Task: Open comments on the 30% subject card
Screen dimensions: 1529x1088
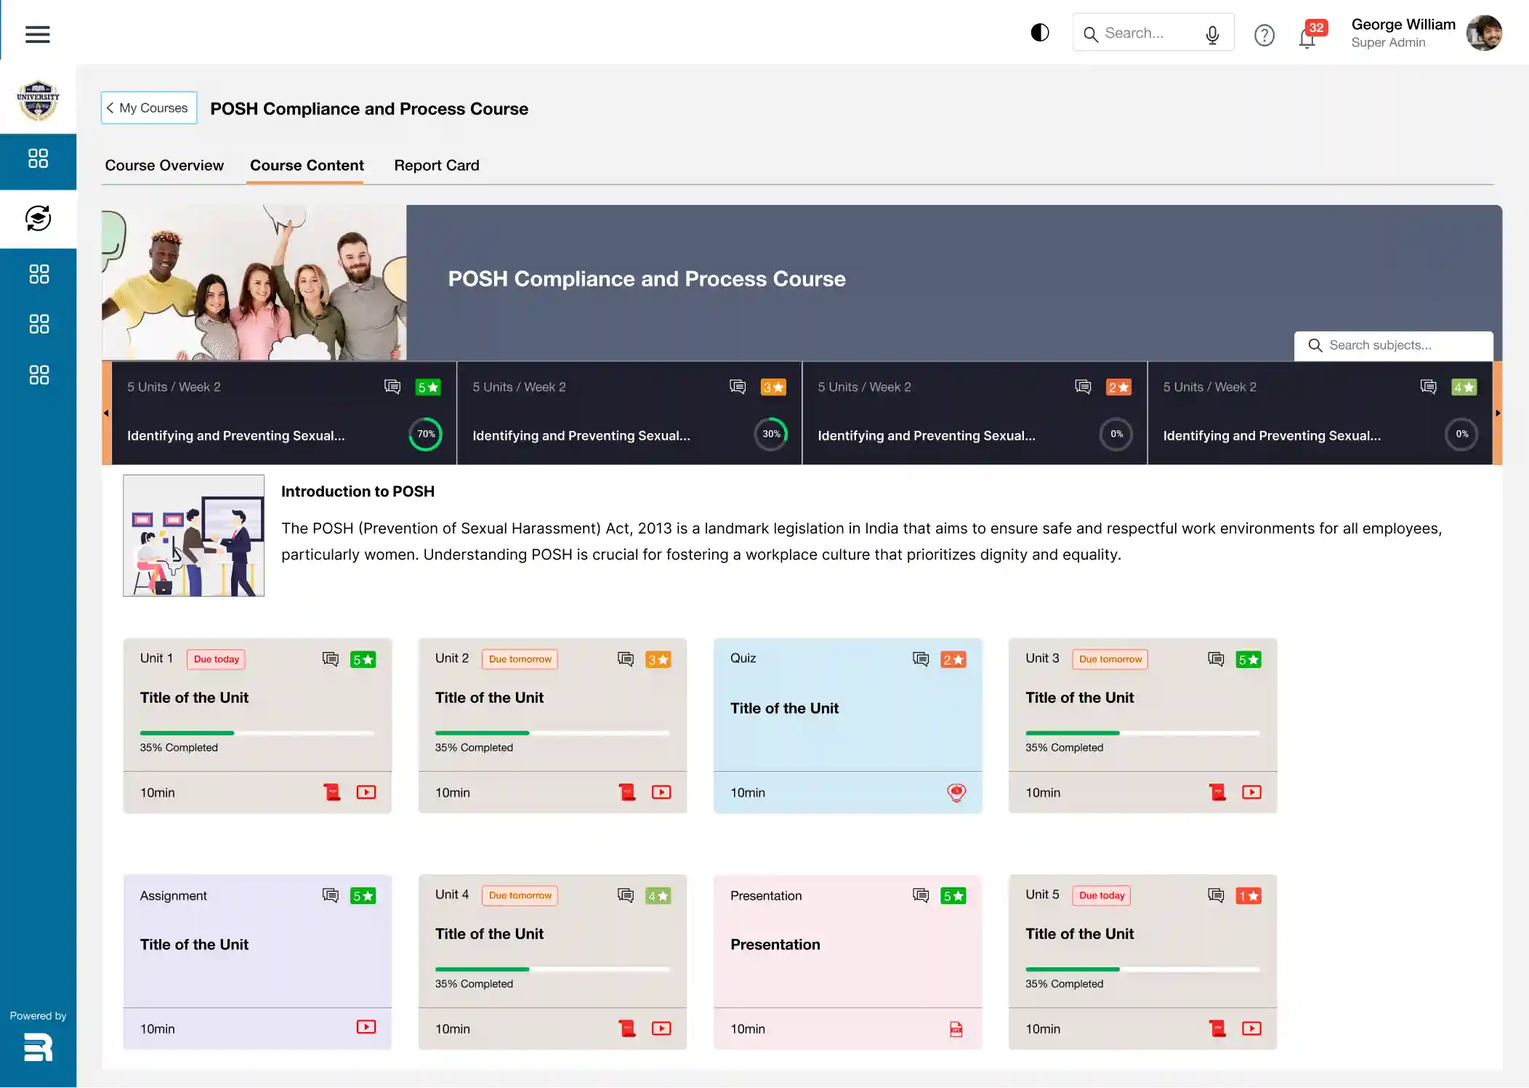Action: (738, 387)
